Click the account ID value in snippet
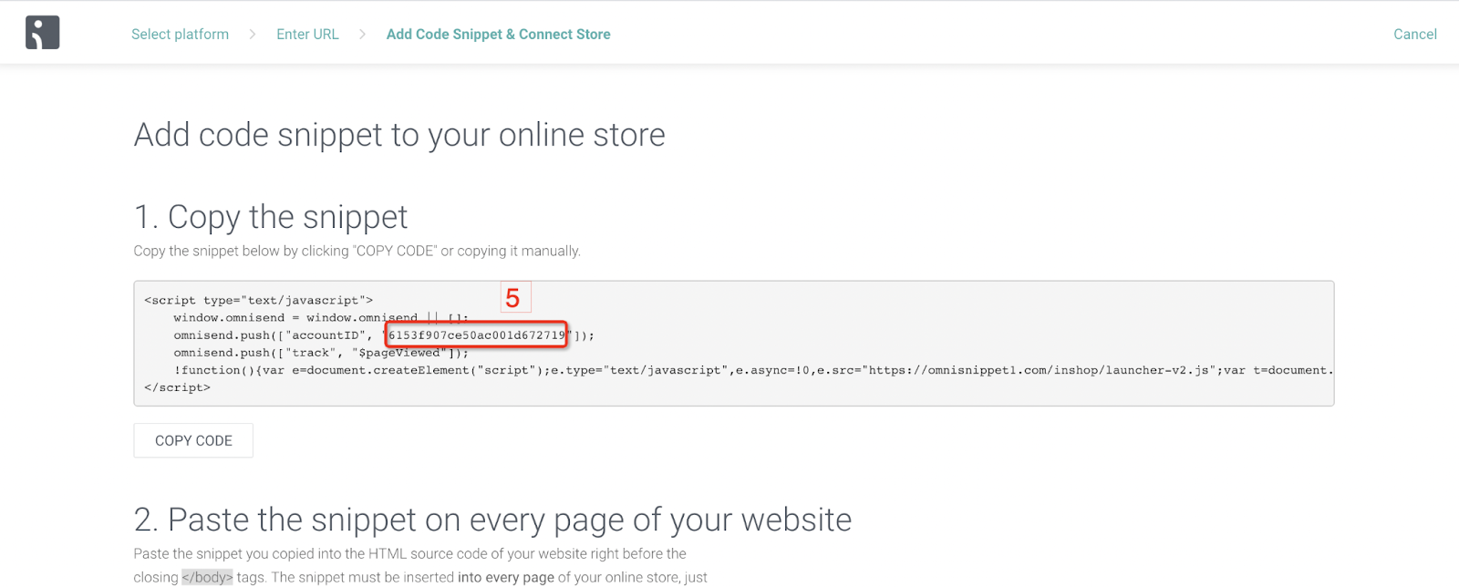 click(477, 335)
